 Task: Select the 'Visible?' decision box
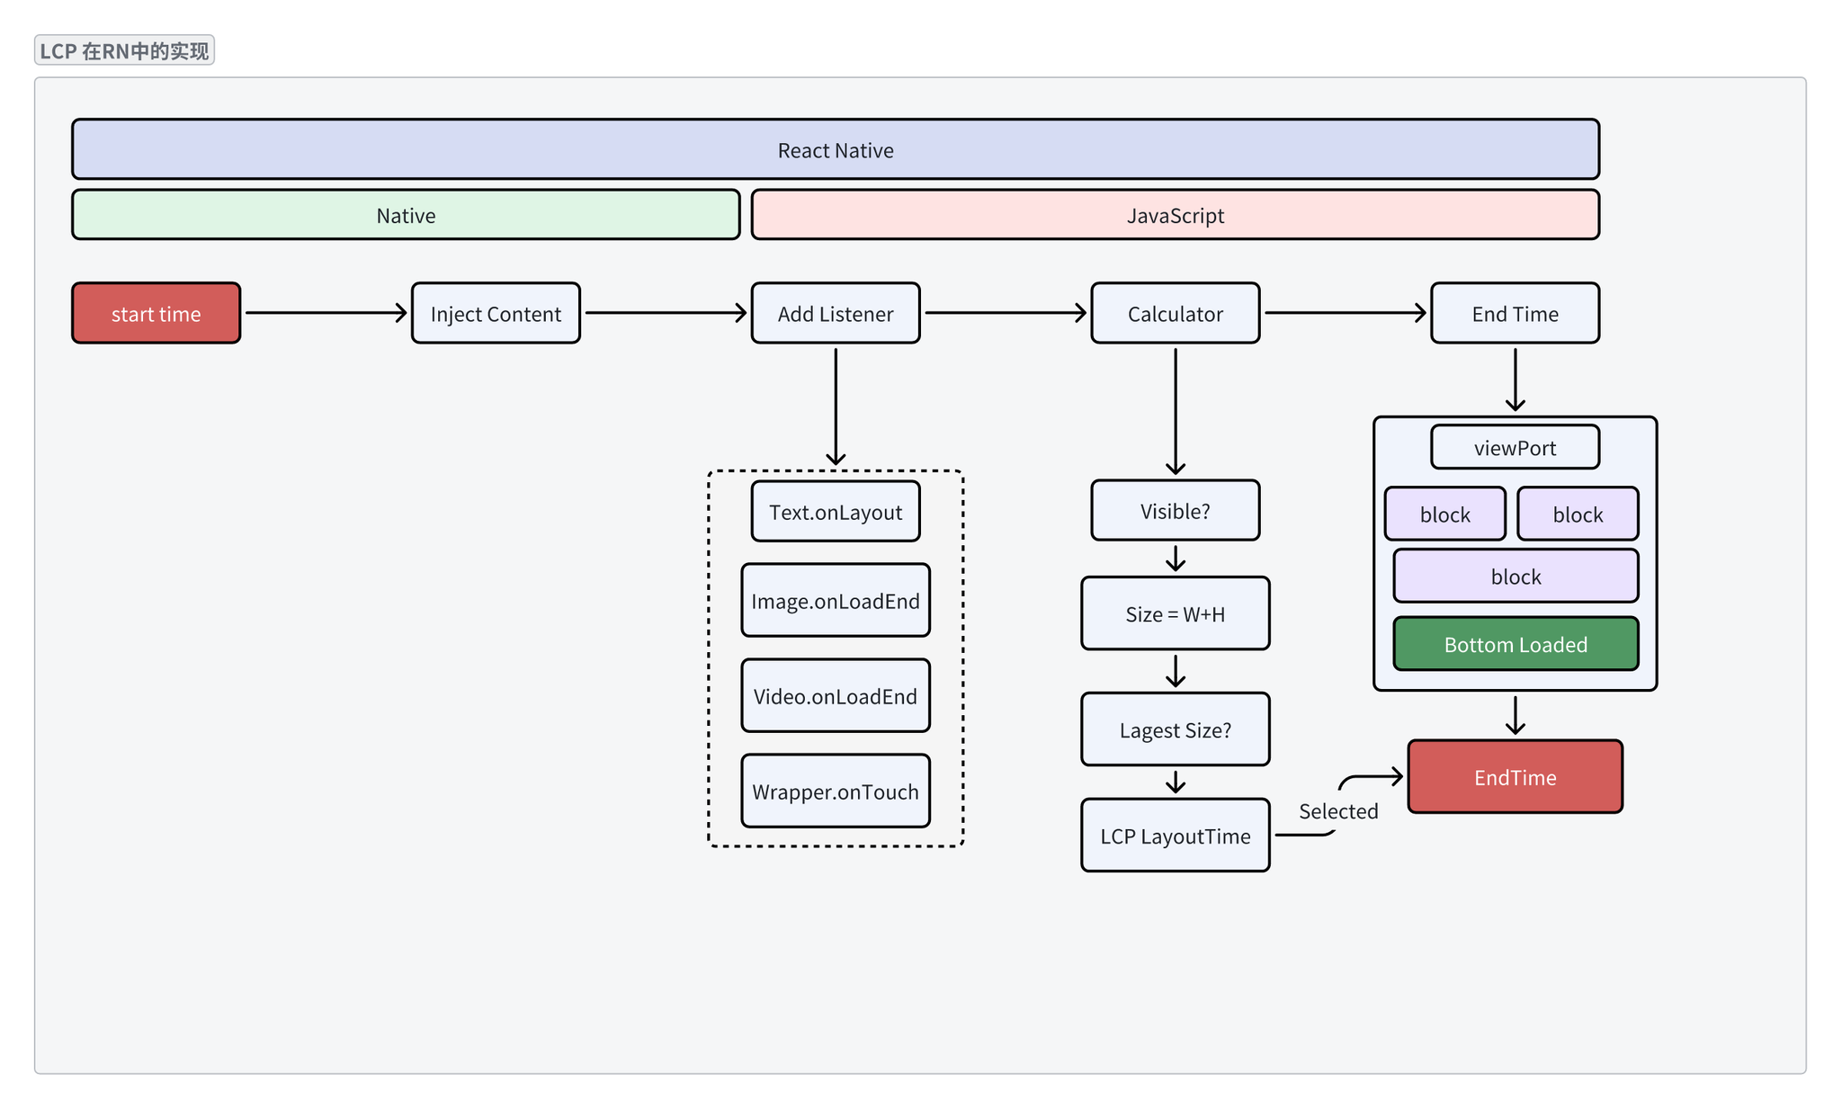(x=1176, y=511)
